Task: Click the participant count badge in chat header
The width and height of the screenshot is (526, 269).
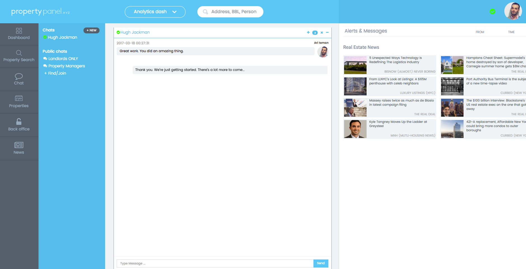Action: (315, 33)
